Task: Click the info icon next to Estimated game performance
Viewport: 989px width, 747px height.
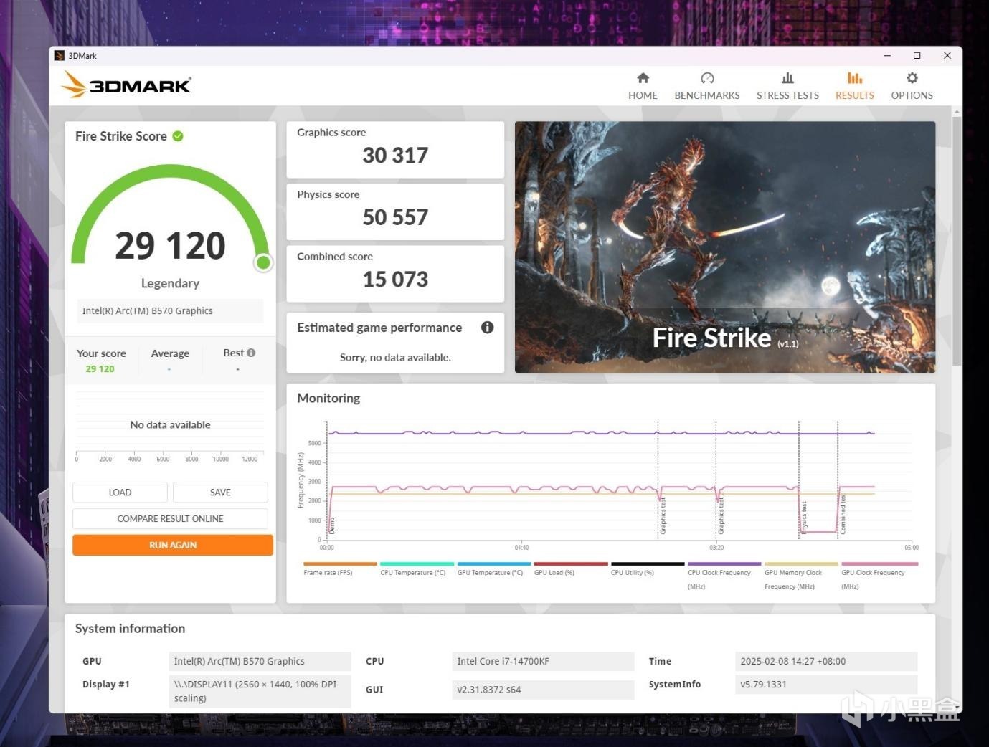Action: (488, 328)
